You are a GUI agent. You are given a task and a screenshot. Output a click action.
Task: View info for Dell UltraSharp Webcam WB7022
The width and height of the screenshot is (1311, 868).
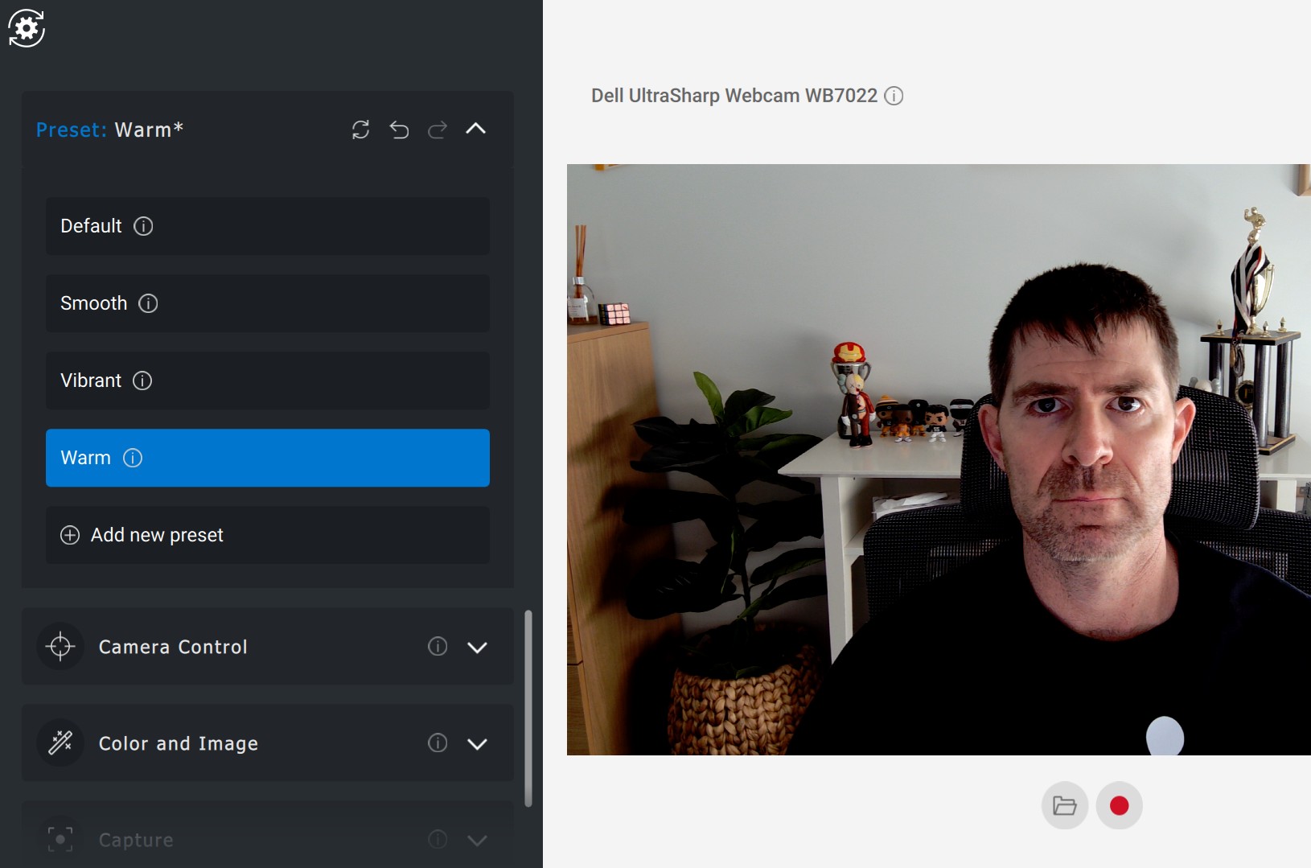click(894, 96)
